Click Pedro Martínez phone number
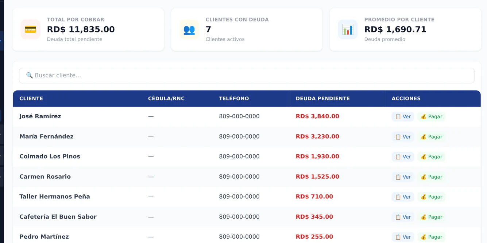Image resolution: width=487 pixels, height=243 pixels. (239, 236)
